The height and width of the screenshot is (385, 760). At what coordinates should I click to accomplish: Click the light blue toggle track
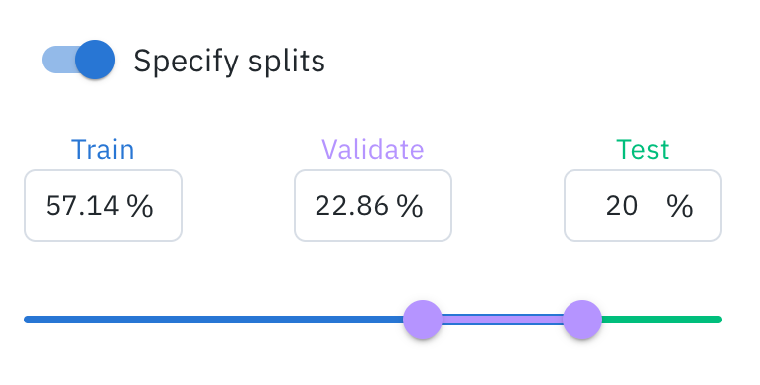tap(59, 60)
